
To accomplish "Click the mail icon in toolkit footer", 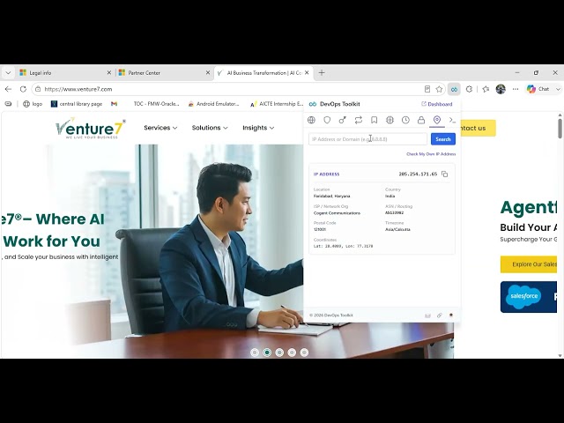I will coord(427,315).
